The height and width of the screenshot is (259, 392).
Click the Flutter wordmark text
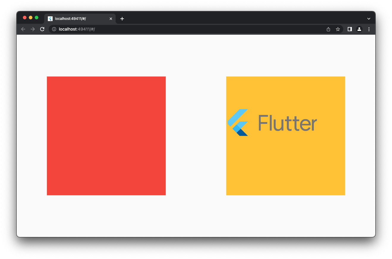[x=287, y=123]
